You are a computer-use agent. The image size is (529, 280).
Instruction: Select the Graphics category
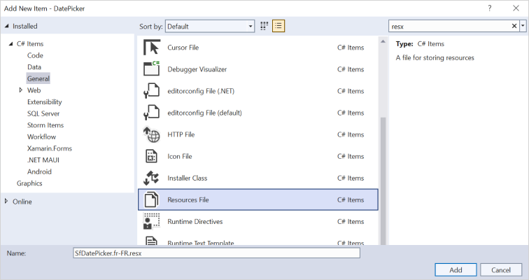[29, 183]
